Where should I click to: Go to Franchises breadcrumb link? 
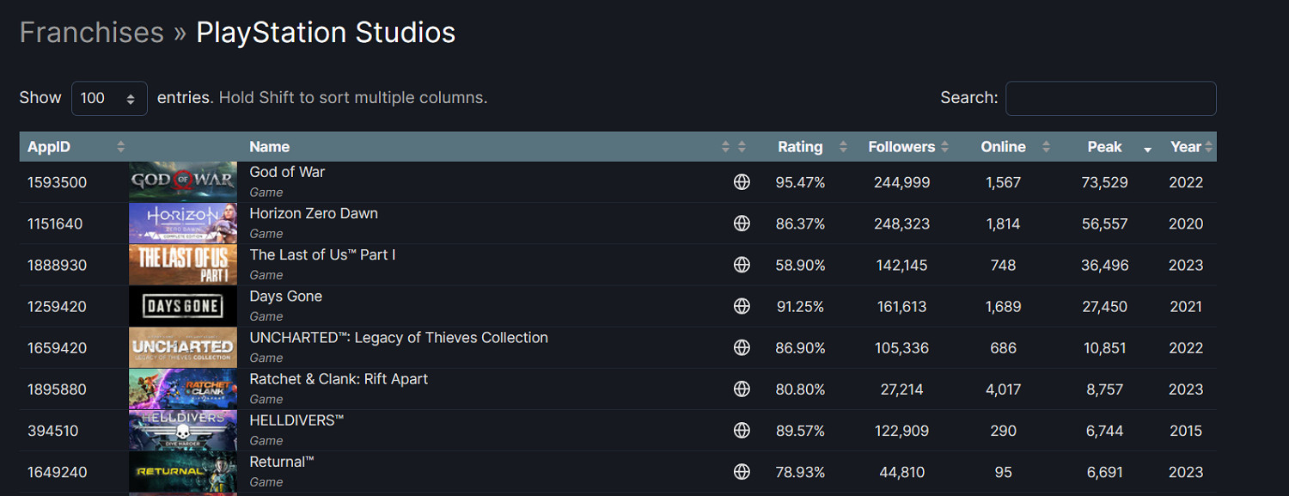pyautogui.click(x=91, y=33)
